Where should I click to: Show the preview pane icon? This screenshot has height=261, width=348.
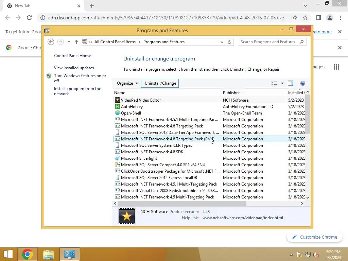point(291,83)
